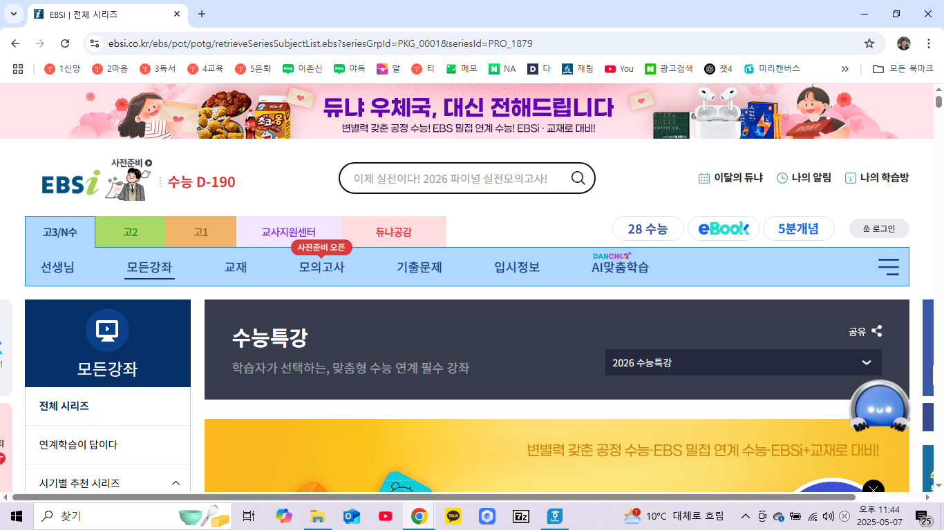Open the 선생님 menu
The height and width of the screenshot is (530, 944).
point(57,267)
